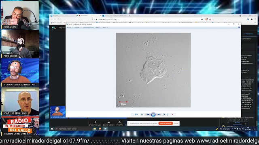
Task: Click the browser address bar URL field
Action: click(149, 19)
